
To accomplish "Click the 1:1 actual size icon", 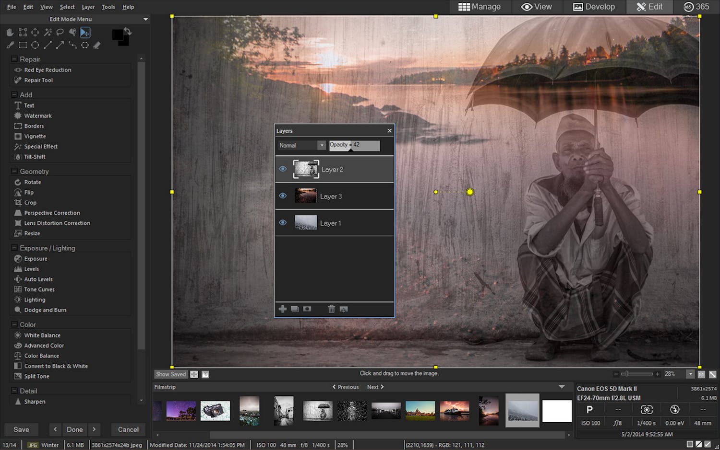I will coord(701,374).
